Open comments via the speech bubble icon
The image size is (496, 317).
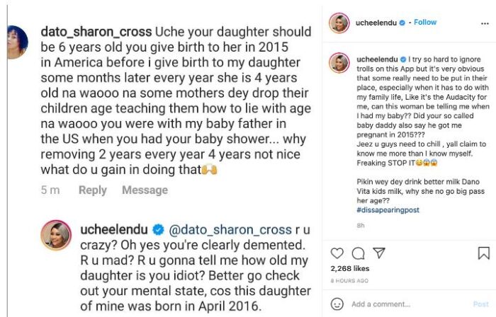tap(358, 253)
